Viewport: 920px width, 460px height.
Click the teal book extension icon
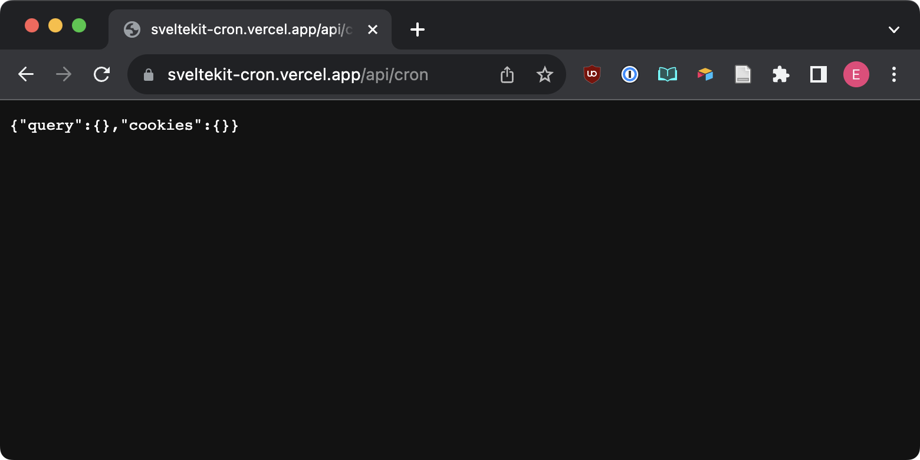667,74
